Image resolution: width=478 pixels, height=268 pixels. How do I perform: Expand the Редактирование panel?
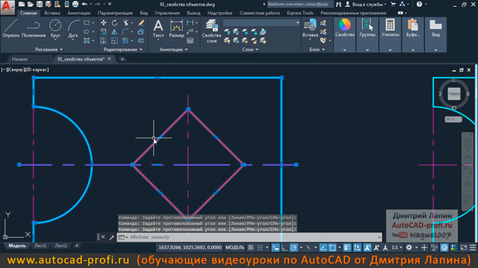123,49
